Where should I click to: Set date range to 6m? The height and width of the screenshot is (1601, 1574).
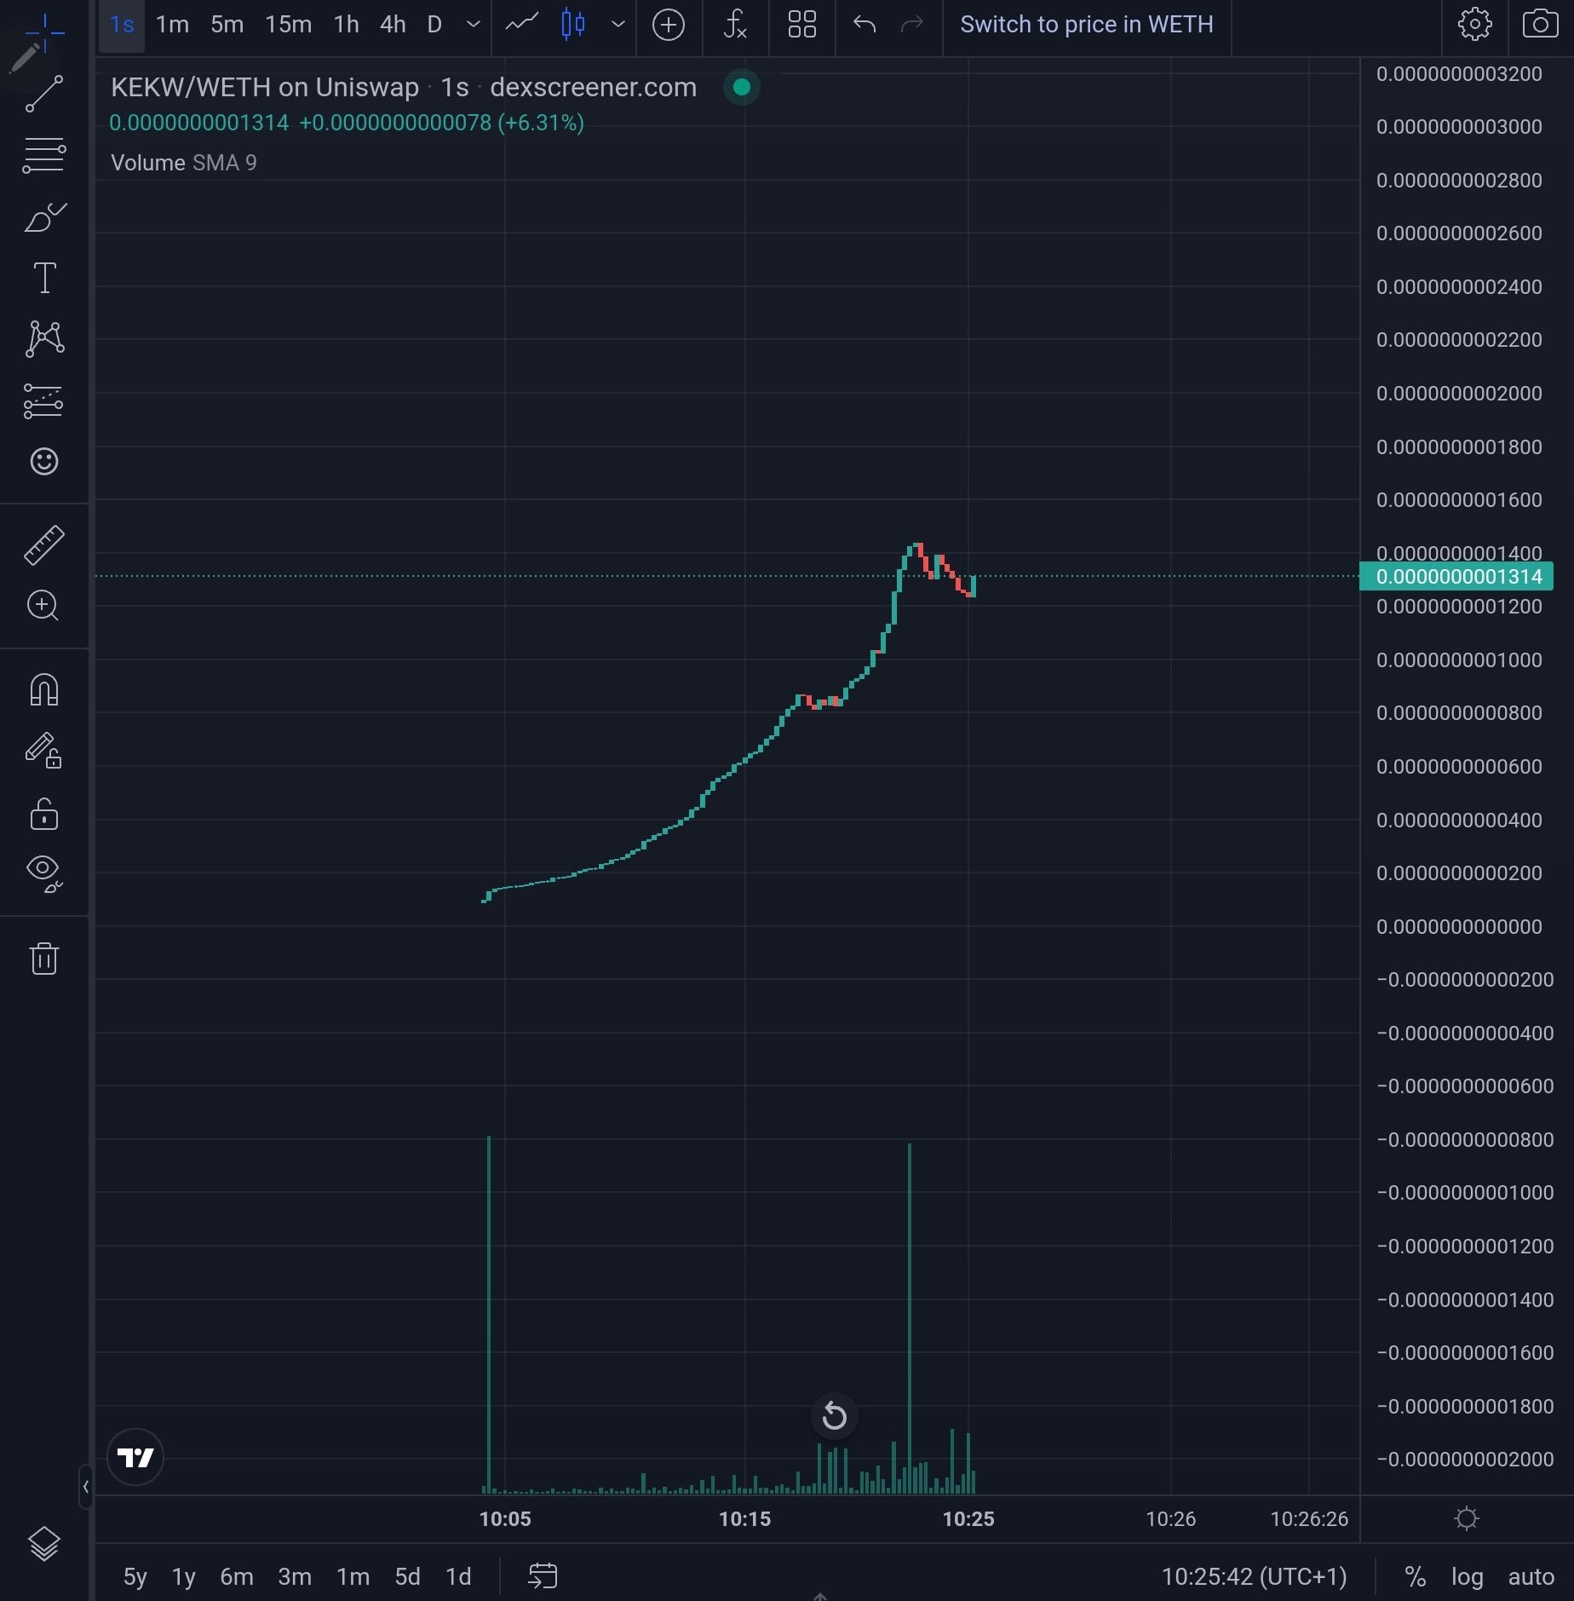[x=236, y=1577]
